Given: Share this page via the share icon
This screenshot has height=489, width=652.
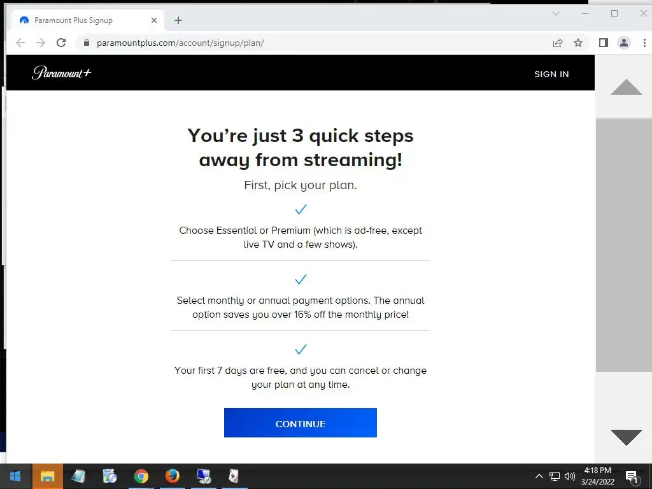Looking at the screenshot, I should pyautogui.click(x=558, y=43).
